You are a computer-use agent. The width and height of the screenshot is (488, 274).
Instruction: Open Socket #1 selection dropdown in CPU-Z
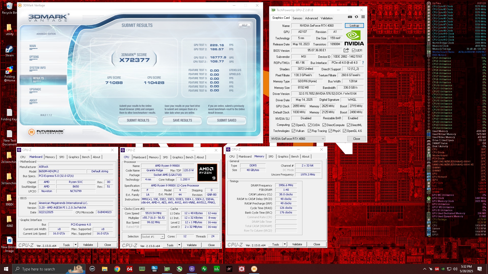pyautogui.click(x=153, y=236)
